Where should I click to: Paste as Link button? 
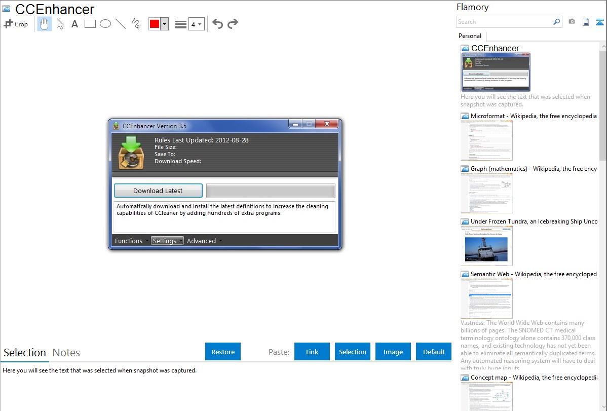point(312,352)
